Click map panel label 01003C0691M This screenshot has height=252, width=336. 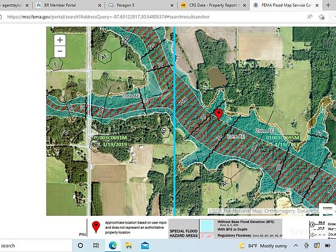point(110,138)
